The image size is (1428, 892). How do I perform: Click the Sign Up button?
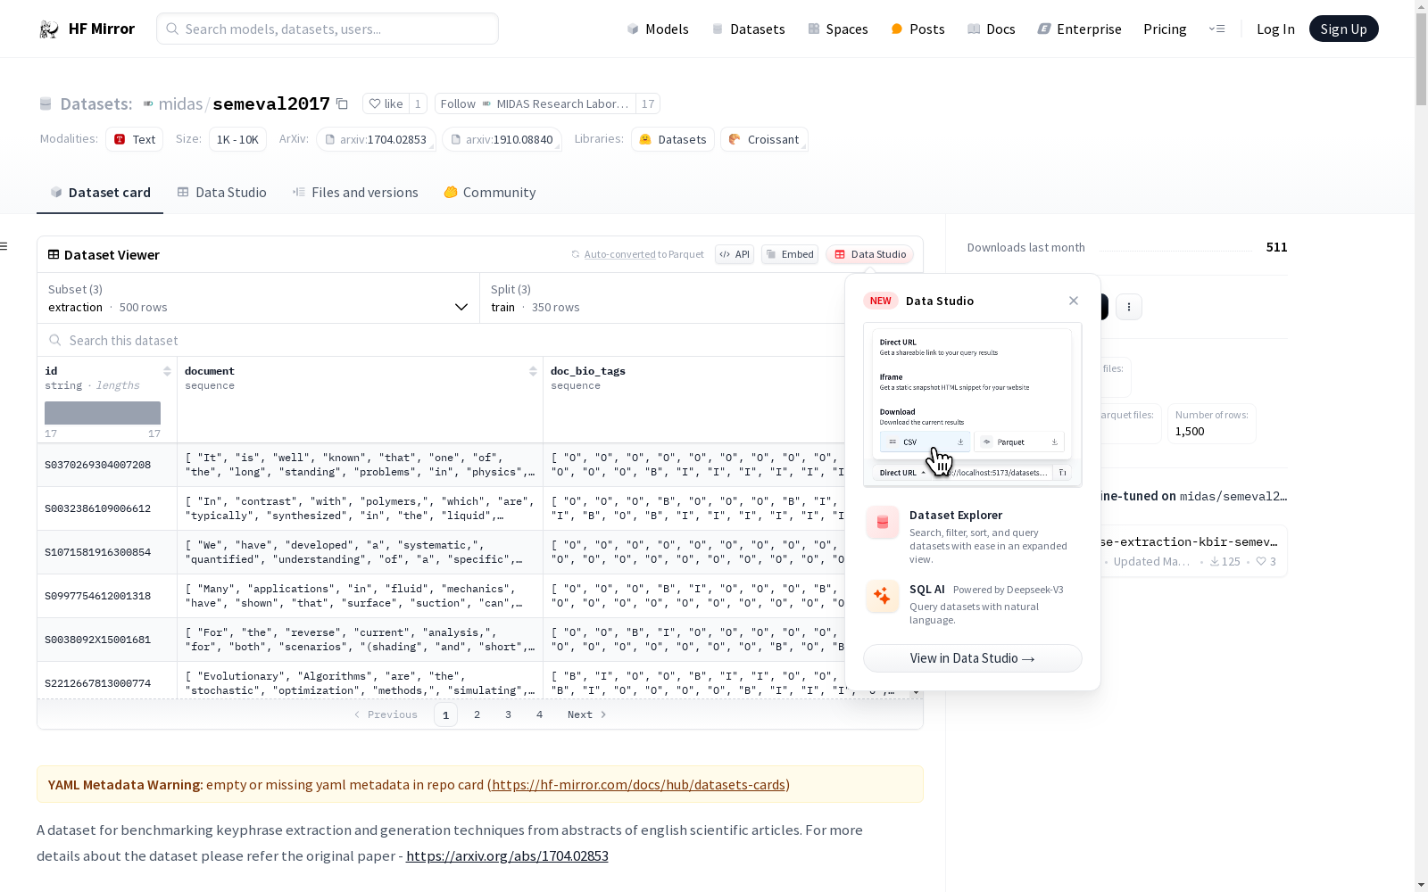[1343, 29]
